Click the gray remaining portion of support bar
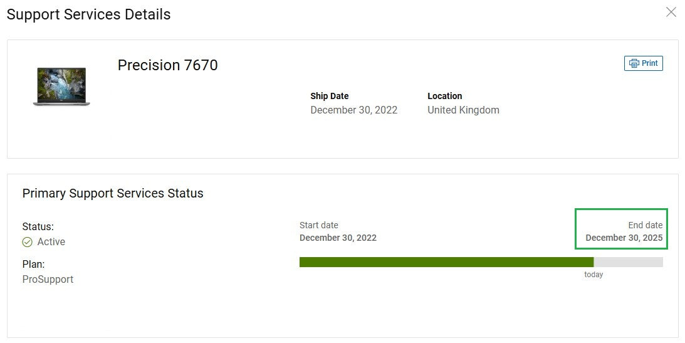685x343 pixels. [x=628, y=262]
